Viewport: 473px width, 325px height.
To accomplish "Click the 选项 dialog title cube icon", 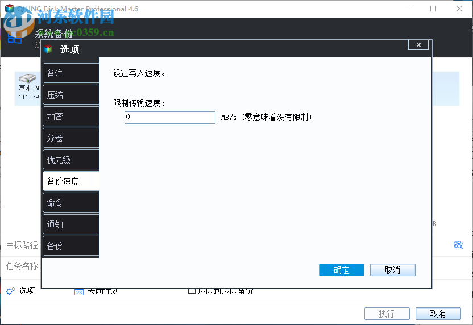I will coord(48,49).
